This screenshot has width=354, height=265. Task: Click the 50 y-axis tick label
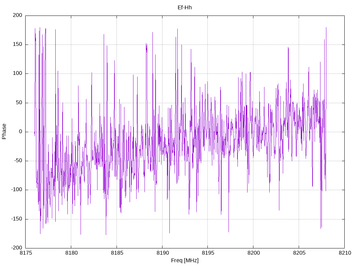point(19,102)
